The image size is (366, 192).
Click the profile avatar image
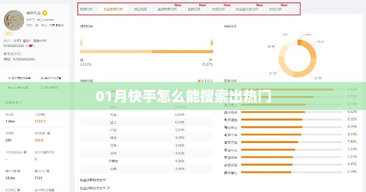[14, 20]
